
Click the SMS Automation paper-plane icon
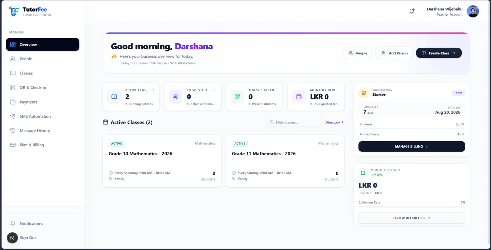(x=13, y=116)
